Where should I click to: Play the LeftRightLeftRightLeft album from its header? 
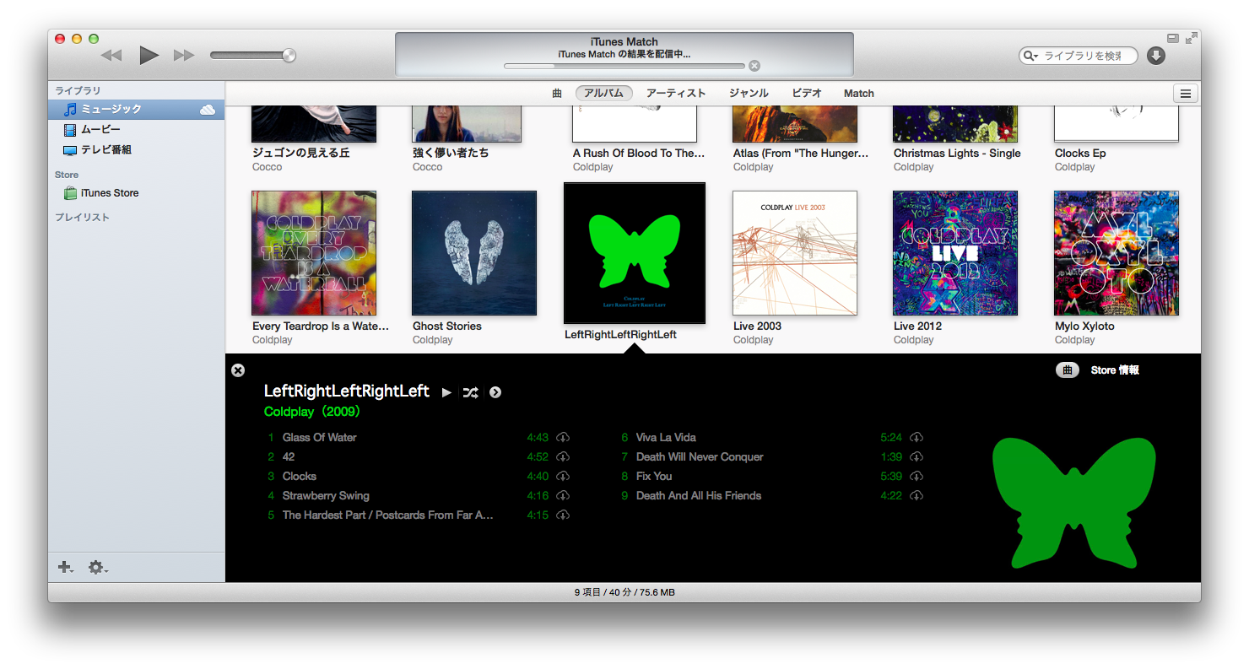(446, 392)
